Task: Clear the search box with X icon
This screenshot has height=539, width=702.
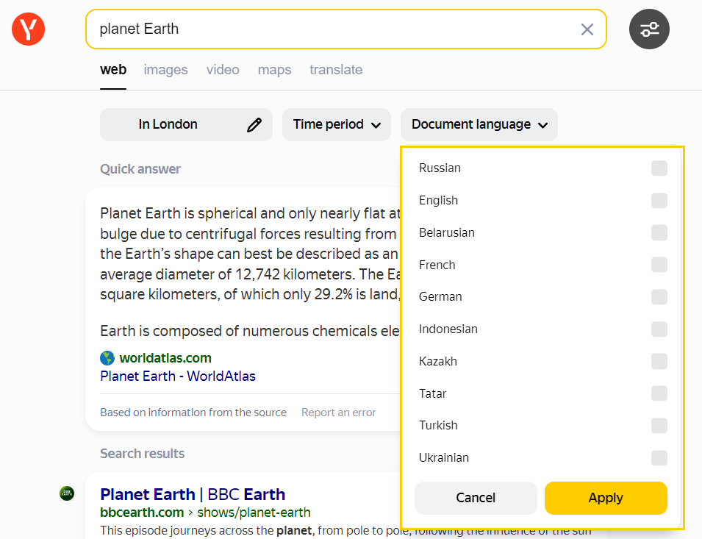Action: 587,29
